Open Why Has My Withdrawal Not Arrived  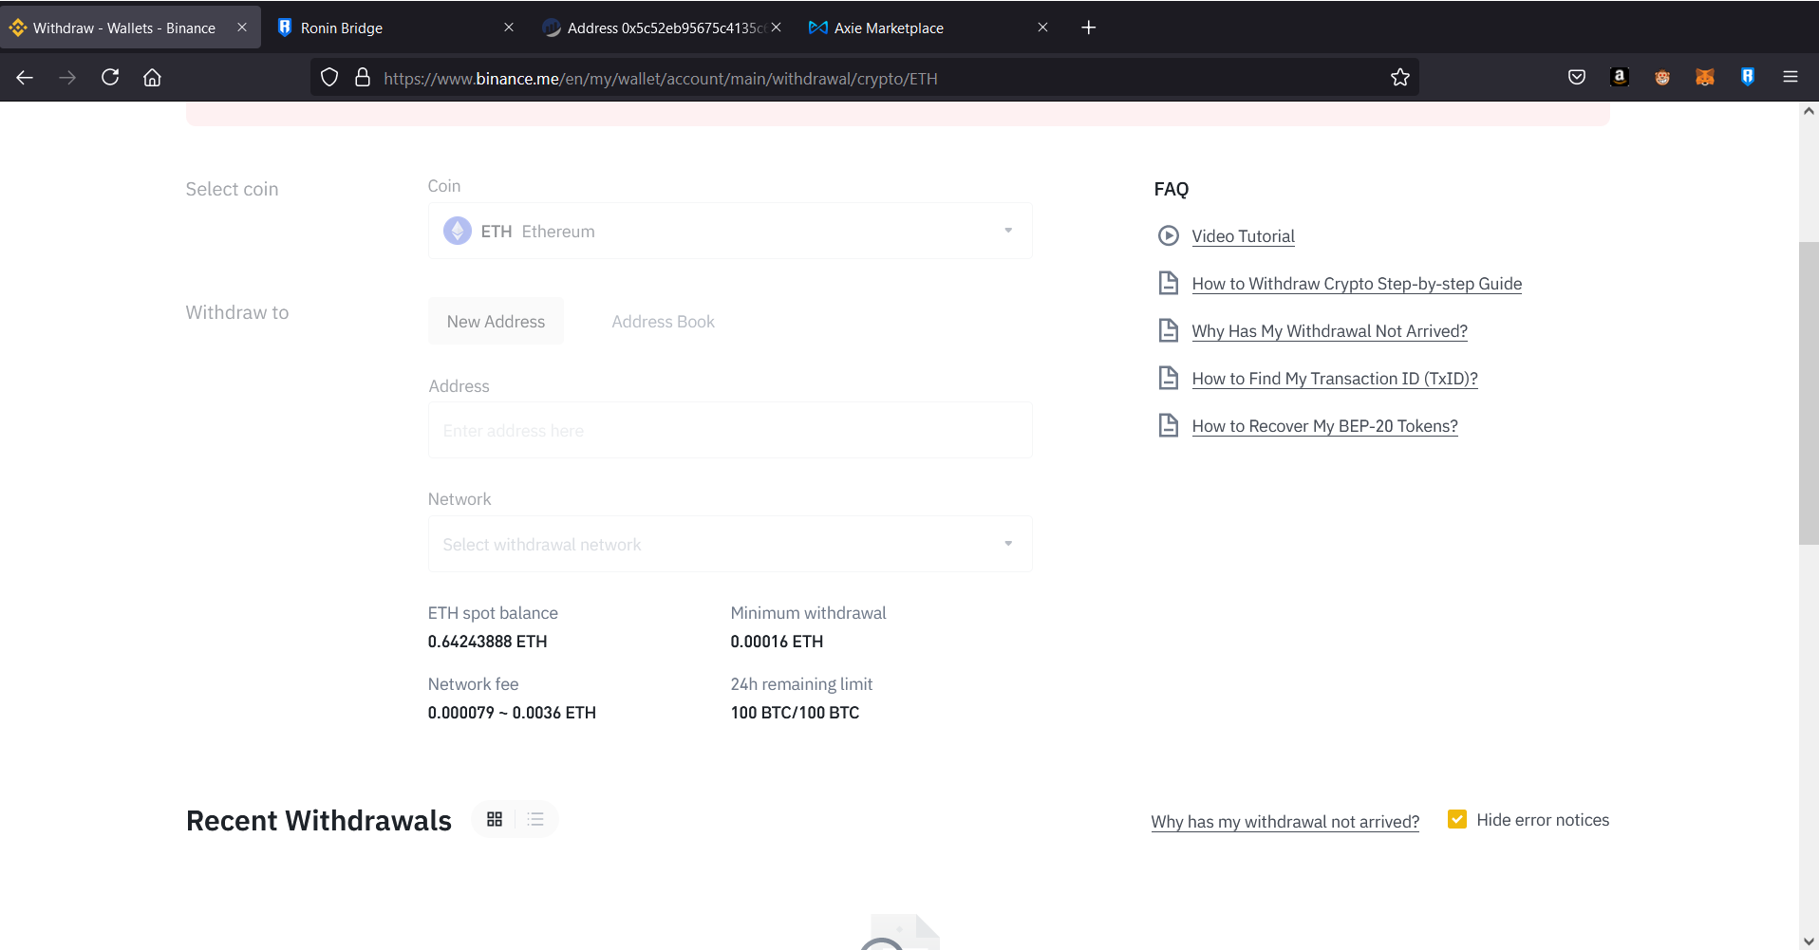coord(1329,330)
